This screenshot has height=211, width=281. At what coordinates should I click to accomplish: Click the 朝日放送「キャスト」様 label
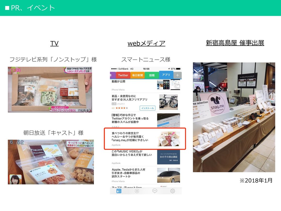[54, 133]
